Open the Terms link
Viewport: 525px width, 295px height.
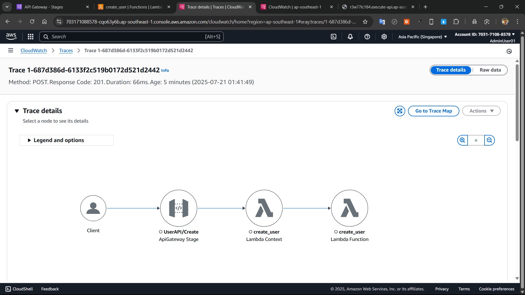click(464, 289)
